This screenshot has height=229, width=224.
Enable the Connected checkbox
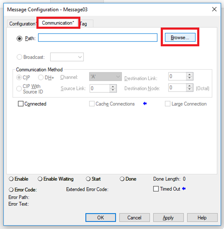tap(21, 104)
